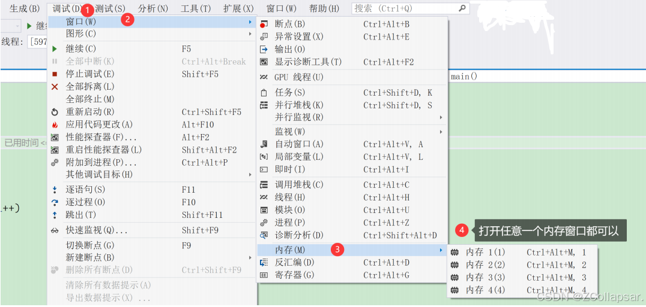The image size is (646, 307).
Task: Click the Tasks (任务) clipboard icon
Action: click(x=264, y=93)
